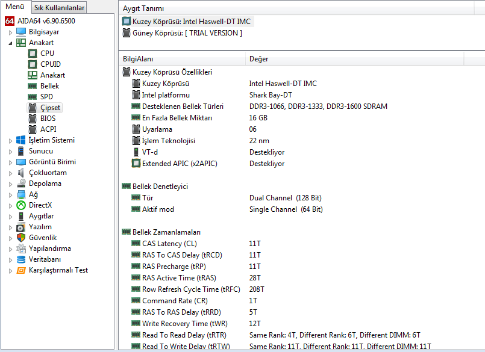Select the Çipset chip icon

(33, 108)
